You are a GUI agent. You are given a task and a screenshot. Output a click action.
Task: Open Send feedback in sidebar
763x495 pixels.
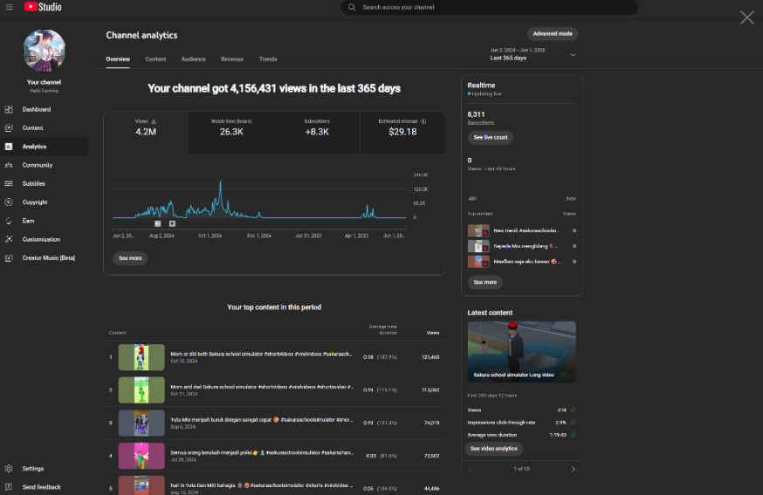click(x=45, y=487)
